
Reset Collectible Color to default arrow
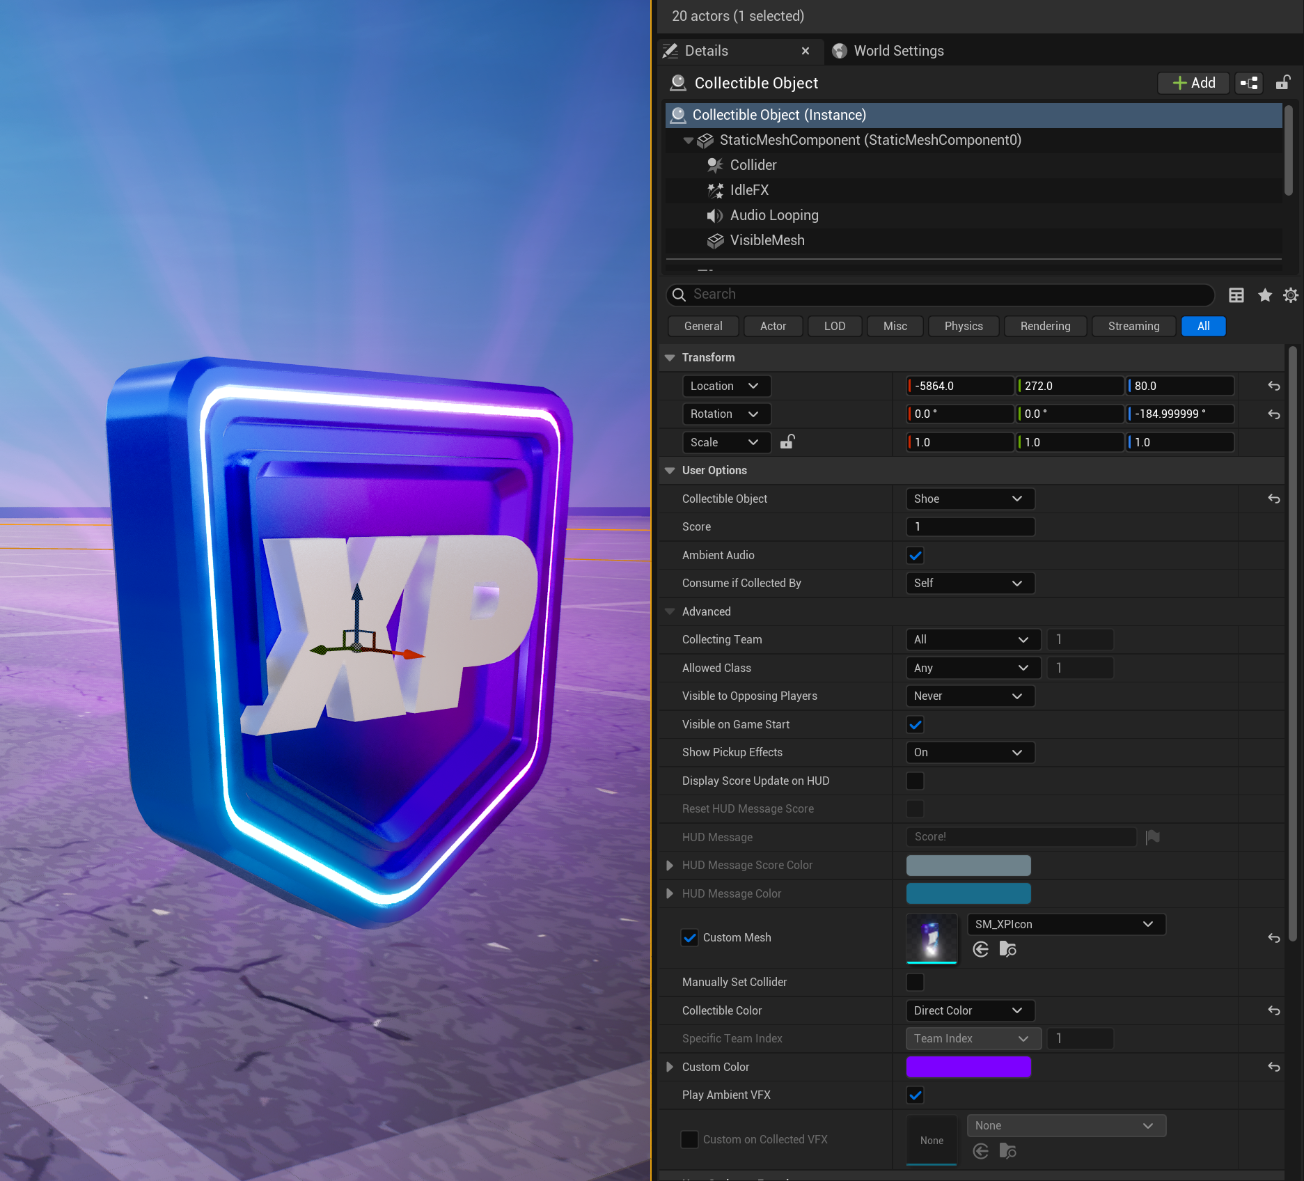1274,1010
